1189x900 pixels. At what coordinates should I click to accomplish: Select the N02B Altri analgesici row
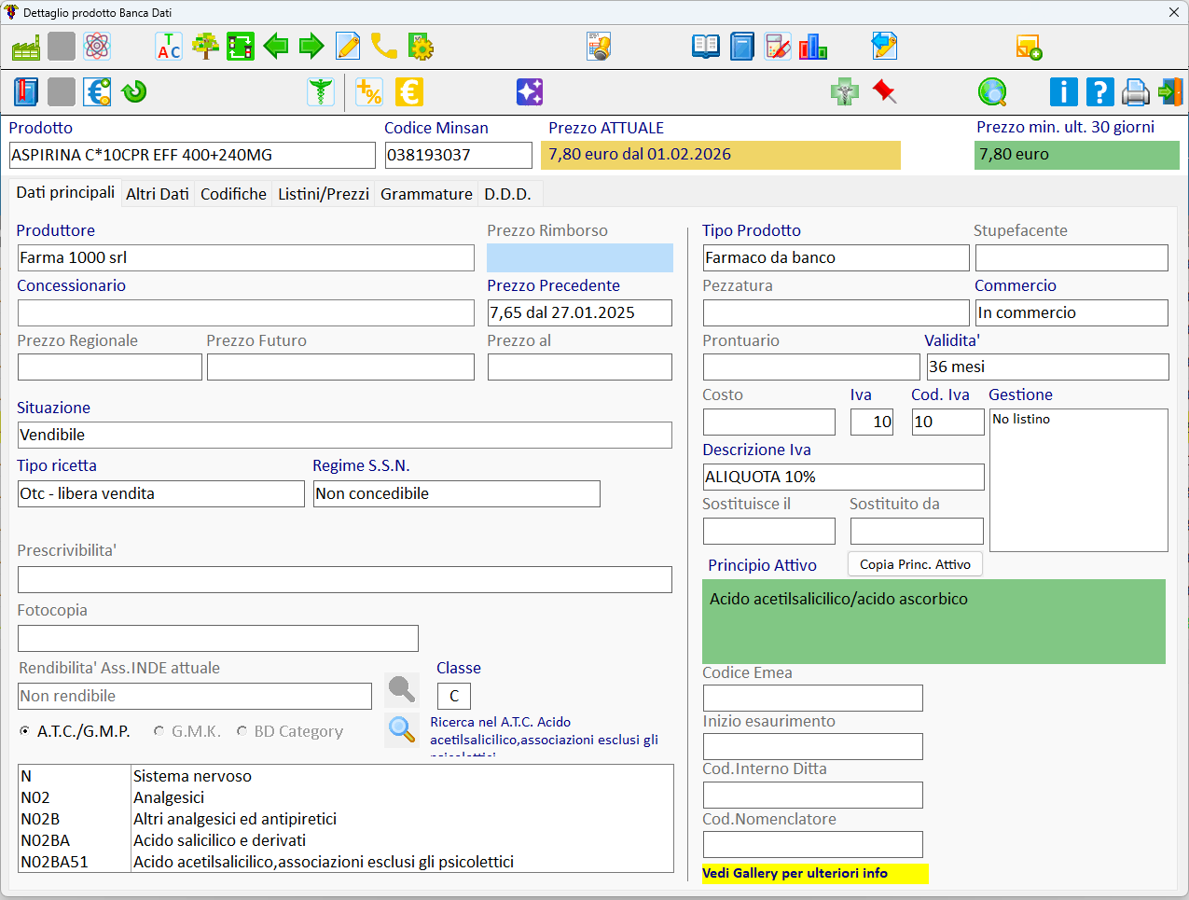point(346,819)
